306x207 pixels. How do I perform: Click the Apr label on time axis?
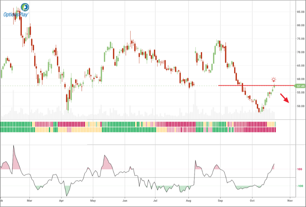[x=62, y=200]
